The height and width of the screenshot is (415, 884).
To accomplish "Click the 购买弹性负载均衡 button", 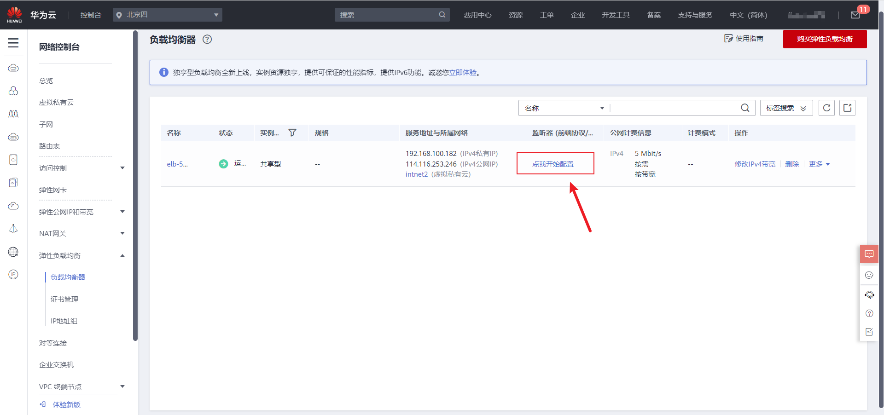I will click(x=825, y=39).
